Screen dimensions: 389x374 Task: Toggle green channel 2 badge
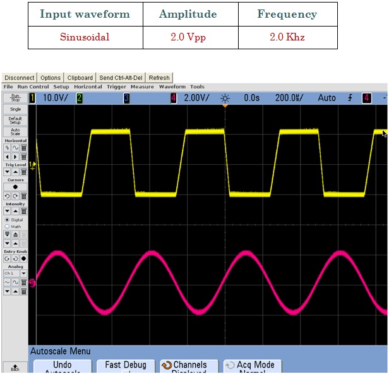click(80, 98)
